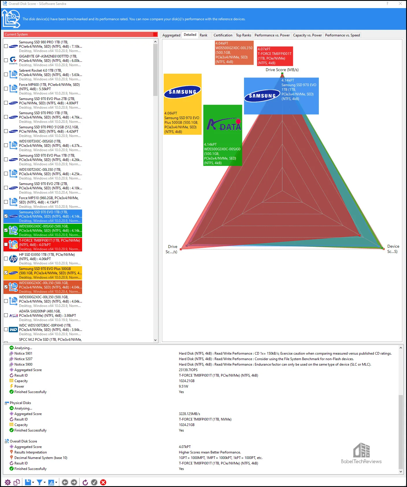The height and width of the screenshot is (487, 407).
Task: Click the ADATA logo icon for SX8200NP
Action: click(x=13, y=316)
